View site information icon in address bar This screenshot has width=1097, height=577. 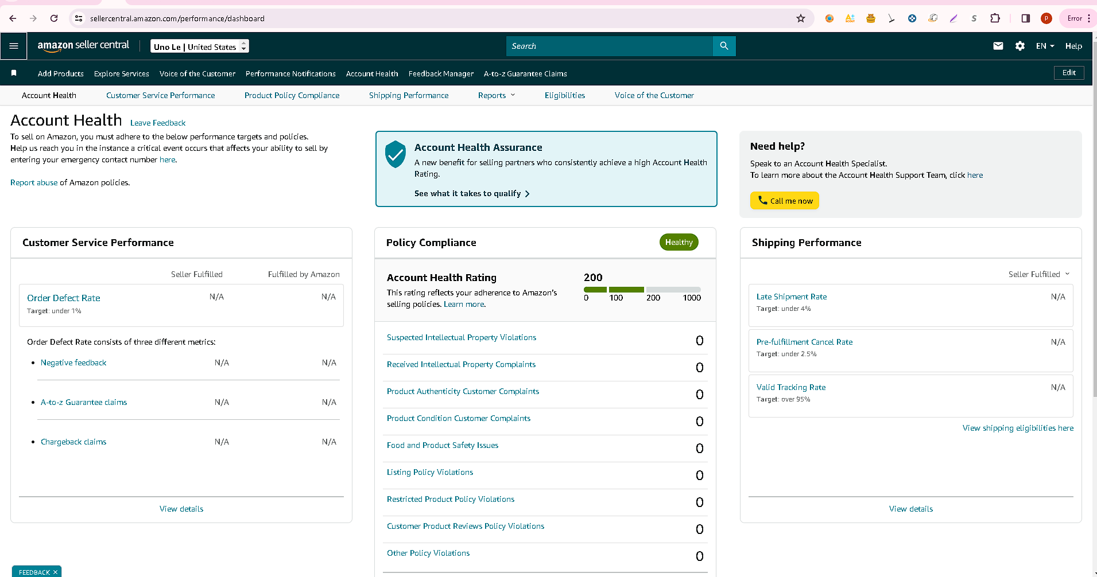point(79,18)
